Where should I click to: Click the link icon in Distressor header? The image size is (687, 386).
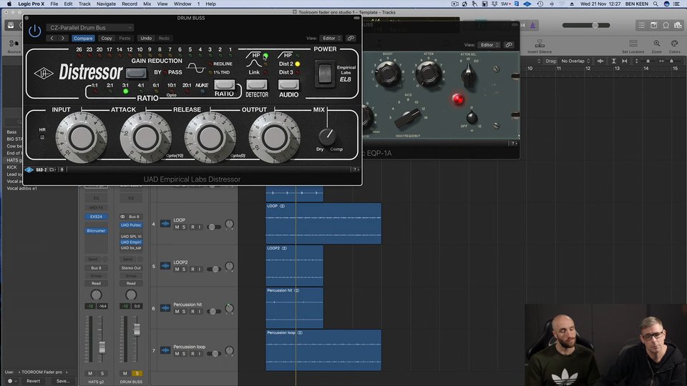pos(351,38)
